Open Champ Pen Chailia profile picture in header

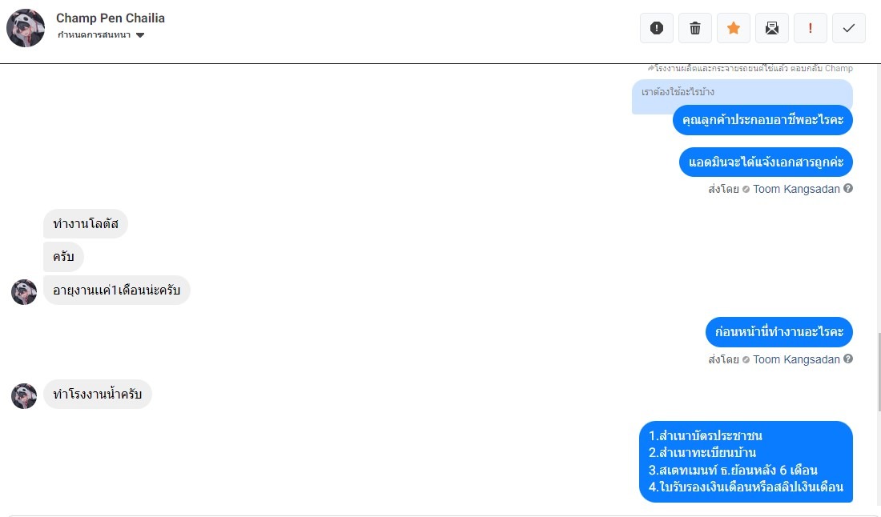tap(26, 28)
